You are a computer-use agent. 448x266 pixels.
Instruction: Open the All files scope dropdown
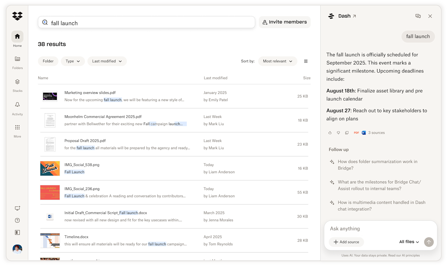409,242
